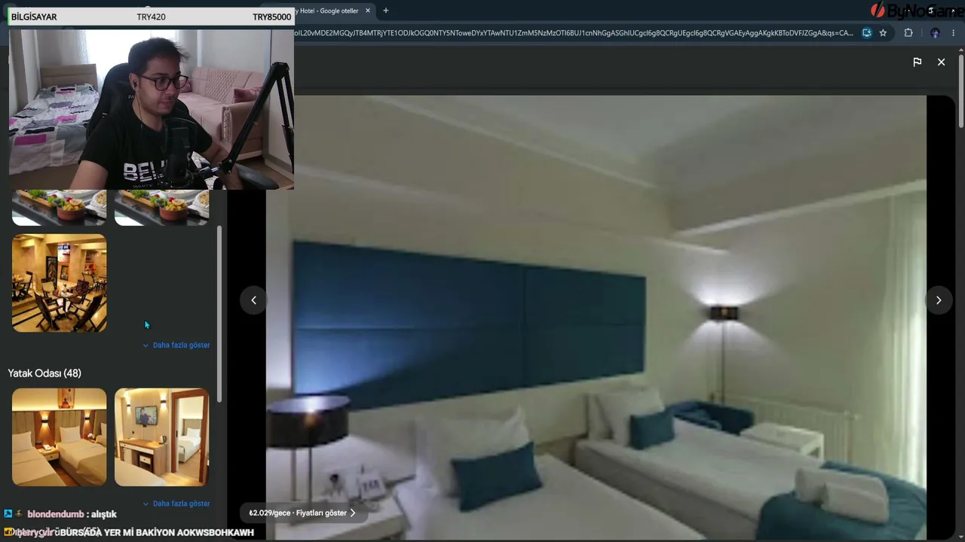965x542 pixels.
Task: Click the blue icon left of the bookmark star
Action: pos(867,33)
